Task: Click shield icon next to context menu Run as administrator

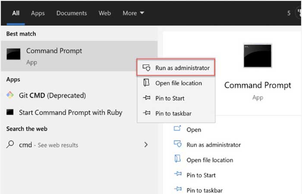Action: pos(146,68)
